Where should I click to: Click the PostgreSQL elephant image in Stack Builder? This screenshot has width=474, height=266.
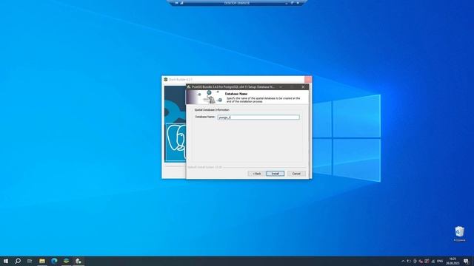pyautogui.click(x=176, y=142)
